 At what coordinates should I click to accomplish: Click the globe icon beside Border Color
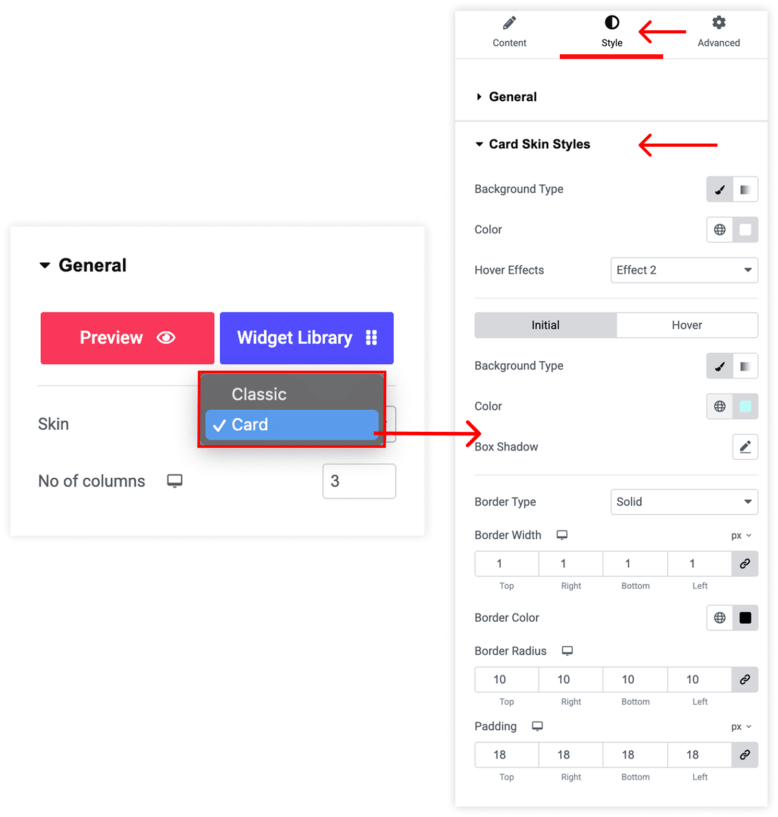coord(720,618)
